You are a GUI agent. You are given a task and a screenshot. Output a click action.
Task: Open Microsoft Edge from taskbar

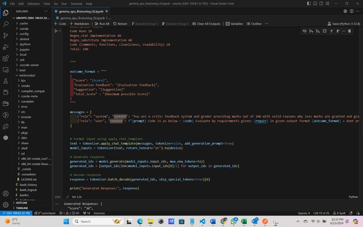[140, 222]
